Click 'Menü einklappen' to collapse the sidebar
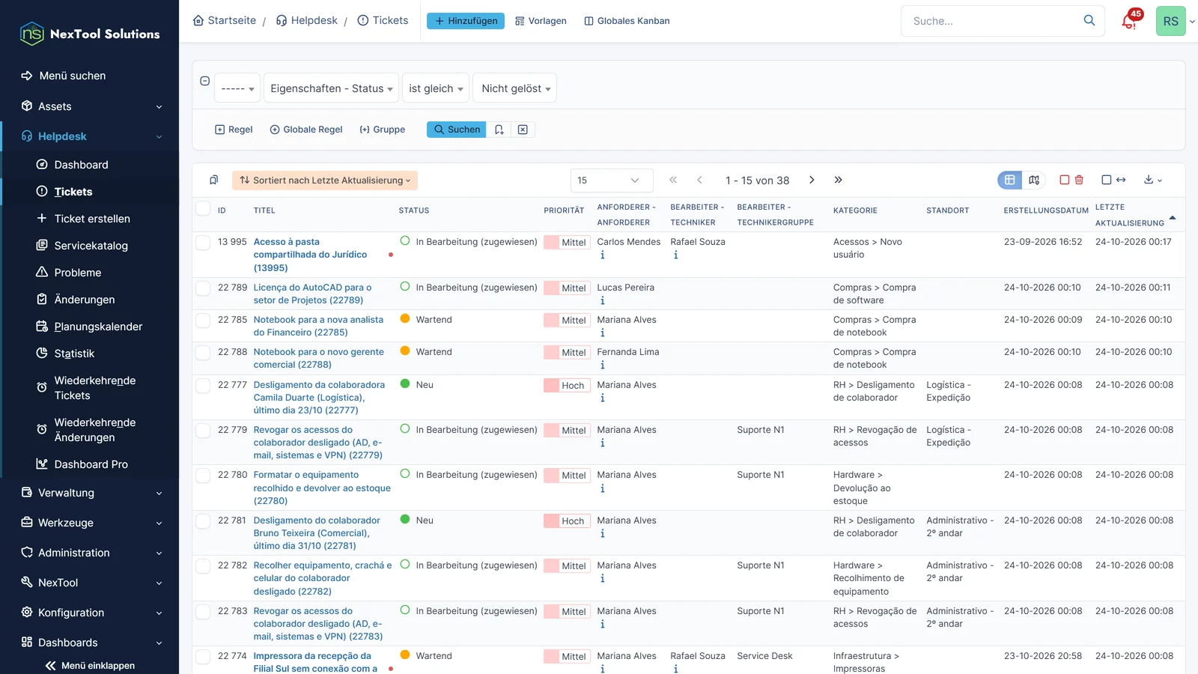Screen dimensions: 1198x674 pyautogui.click(x=90, y=666)
